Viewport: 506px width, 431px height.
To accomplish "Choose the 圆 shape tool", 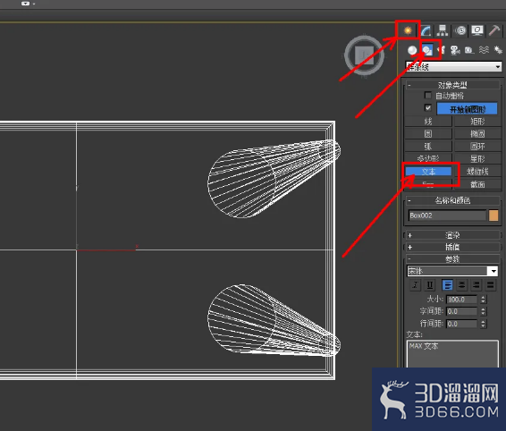I will (x=428, y=134).
